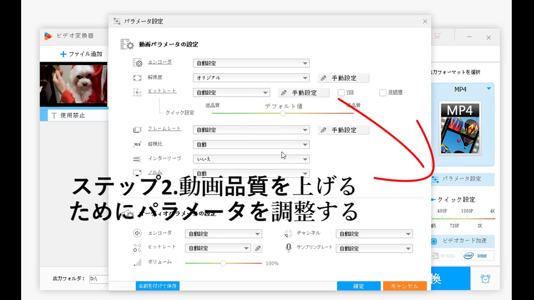Click the 16:9 aspect ratio icon
The height and width of the screenshot is (300, 534).
(x=137, y=144)
